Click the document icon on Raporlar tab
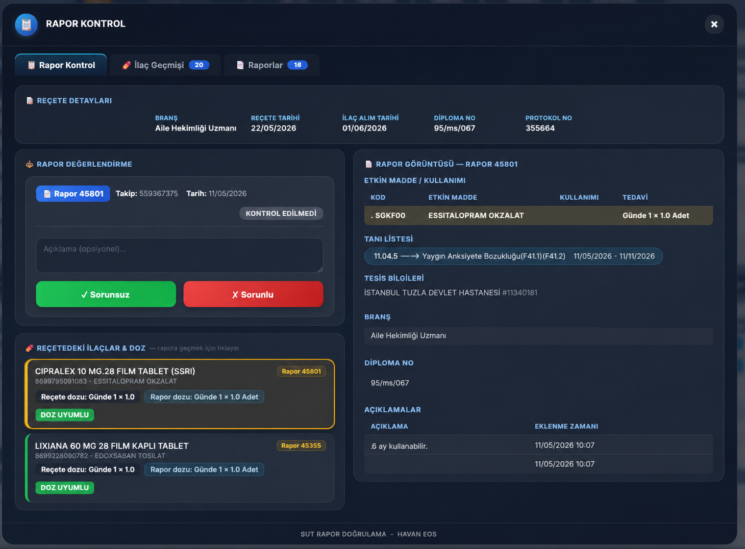Screen dimensions: 745x549 tap(240, 65)
